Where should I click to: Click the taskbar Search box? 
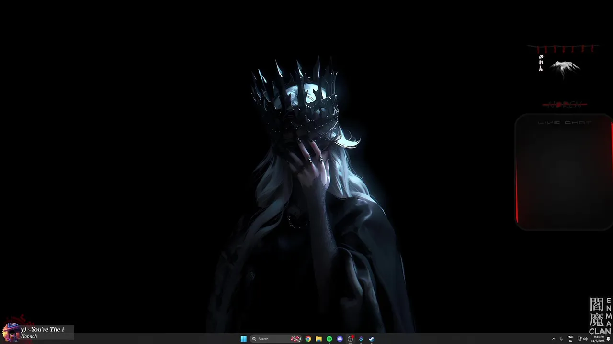coord(276,339)
